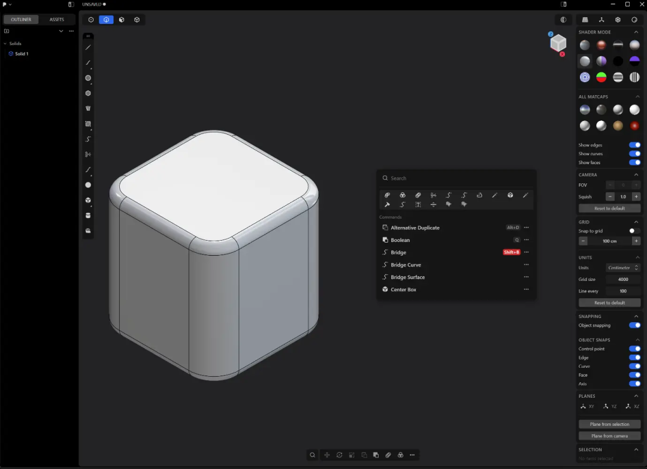Click the Search field in the command palette
This screenshot has width=647, height=469.
pyautogui.click(x=456, y=178)
